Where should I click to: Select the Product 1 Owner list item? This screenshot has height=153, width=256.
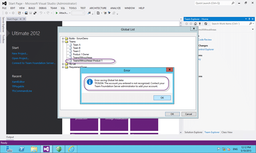pos(81,55)
